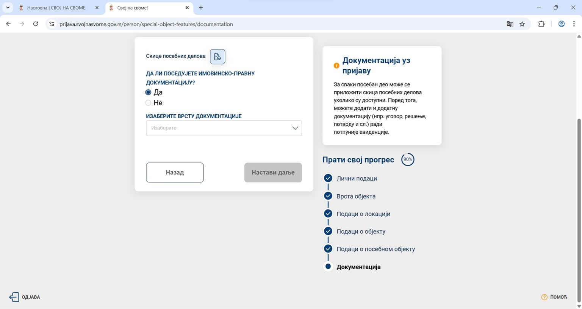Select the Да radio button

[x=148, y=92]
